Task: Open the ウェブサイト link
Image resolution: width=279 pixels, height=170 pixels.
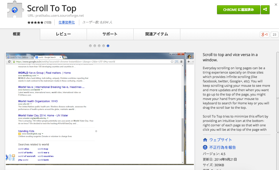Action: (x=221, y=140)
